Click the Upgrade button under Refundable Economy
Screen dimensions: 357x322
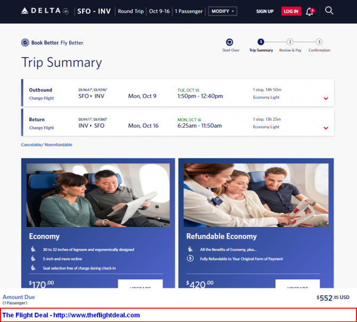coord(297,284)
